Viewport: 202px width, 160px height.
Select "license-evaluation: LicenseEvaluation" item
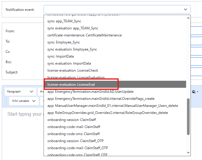coord(115,77)
